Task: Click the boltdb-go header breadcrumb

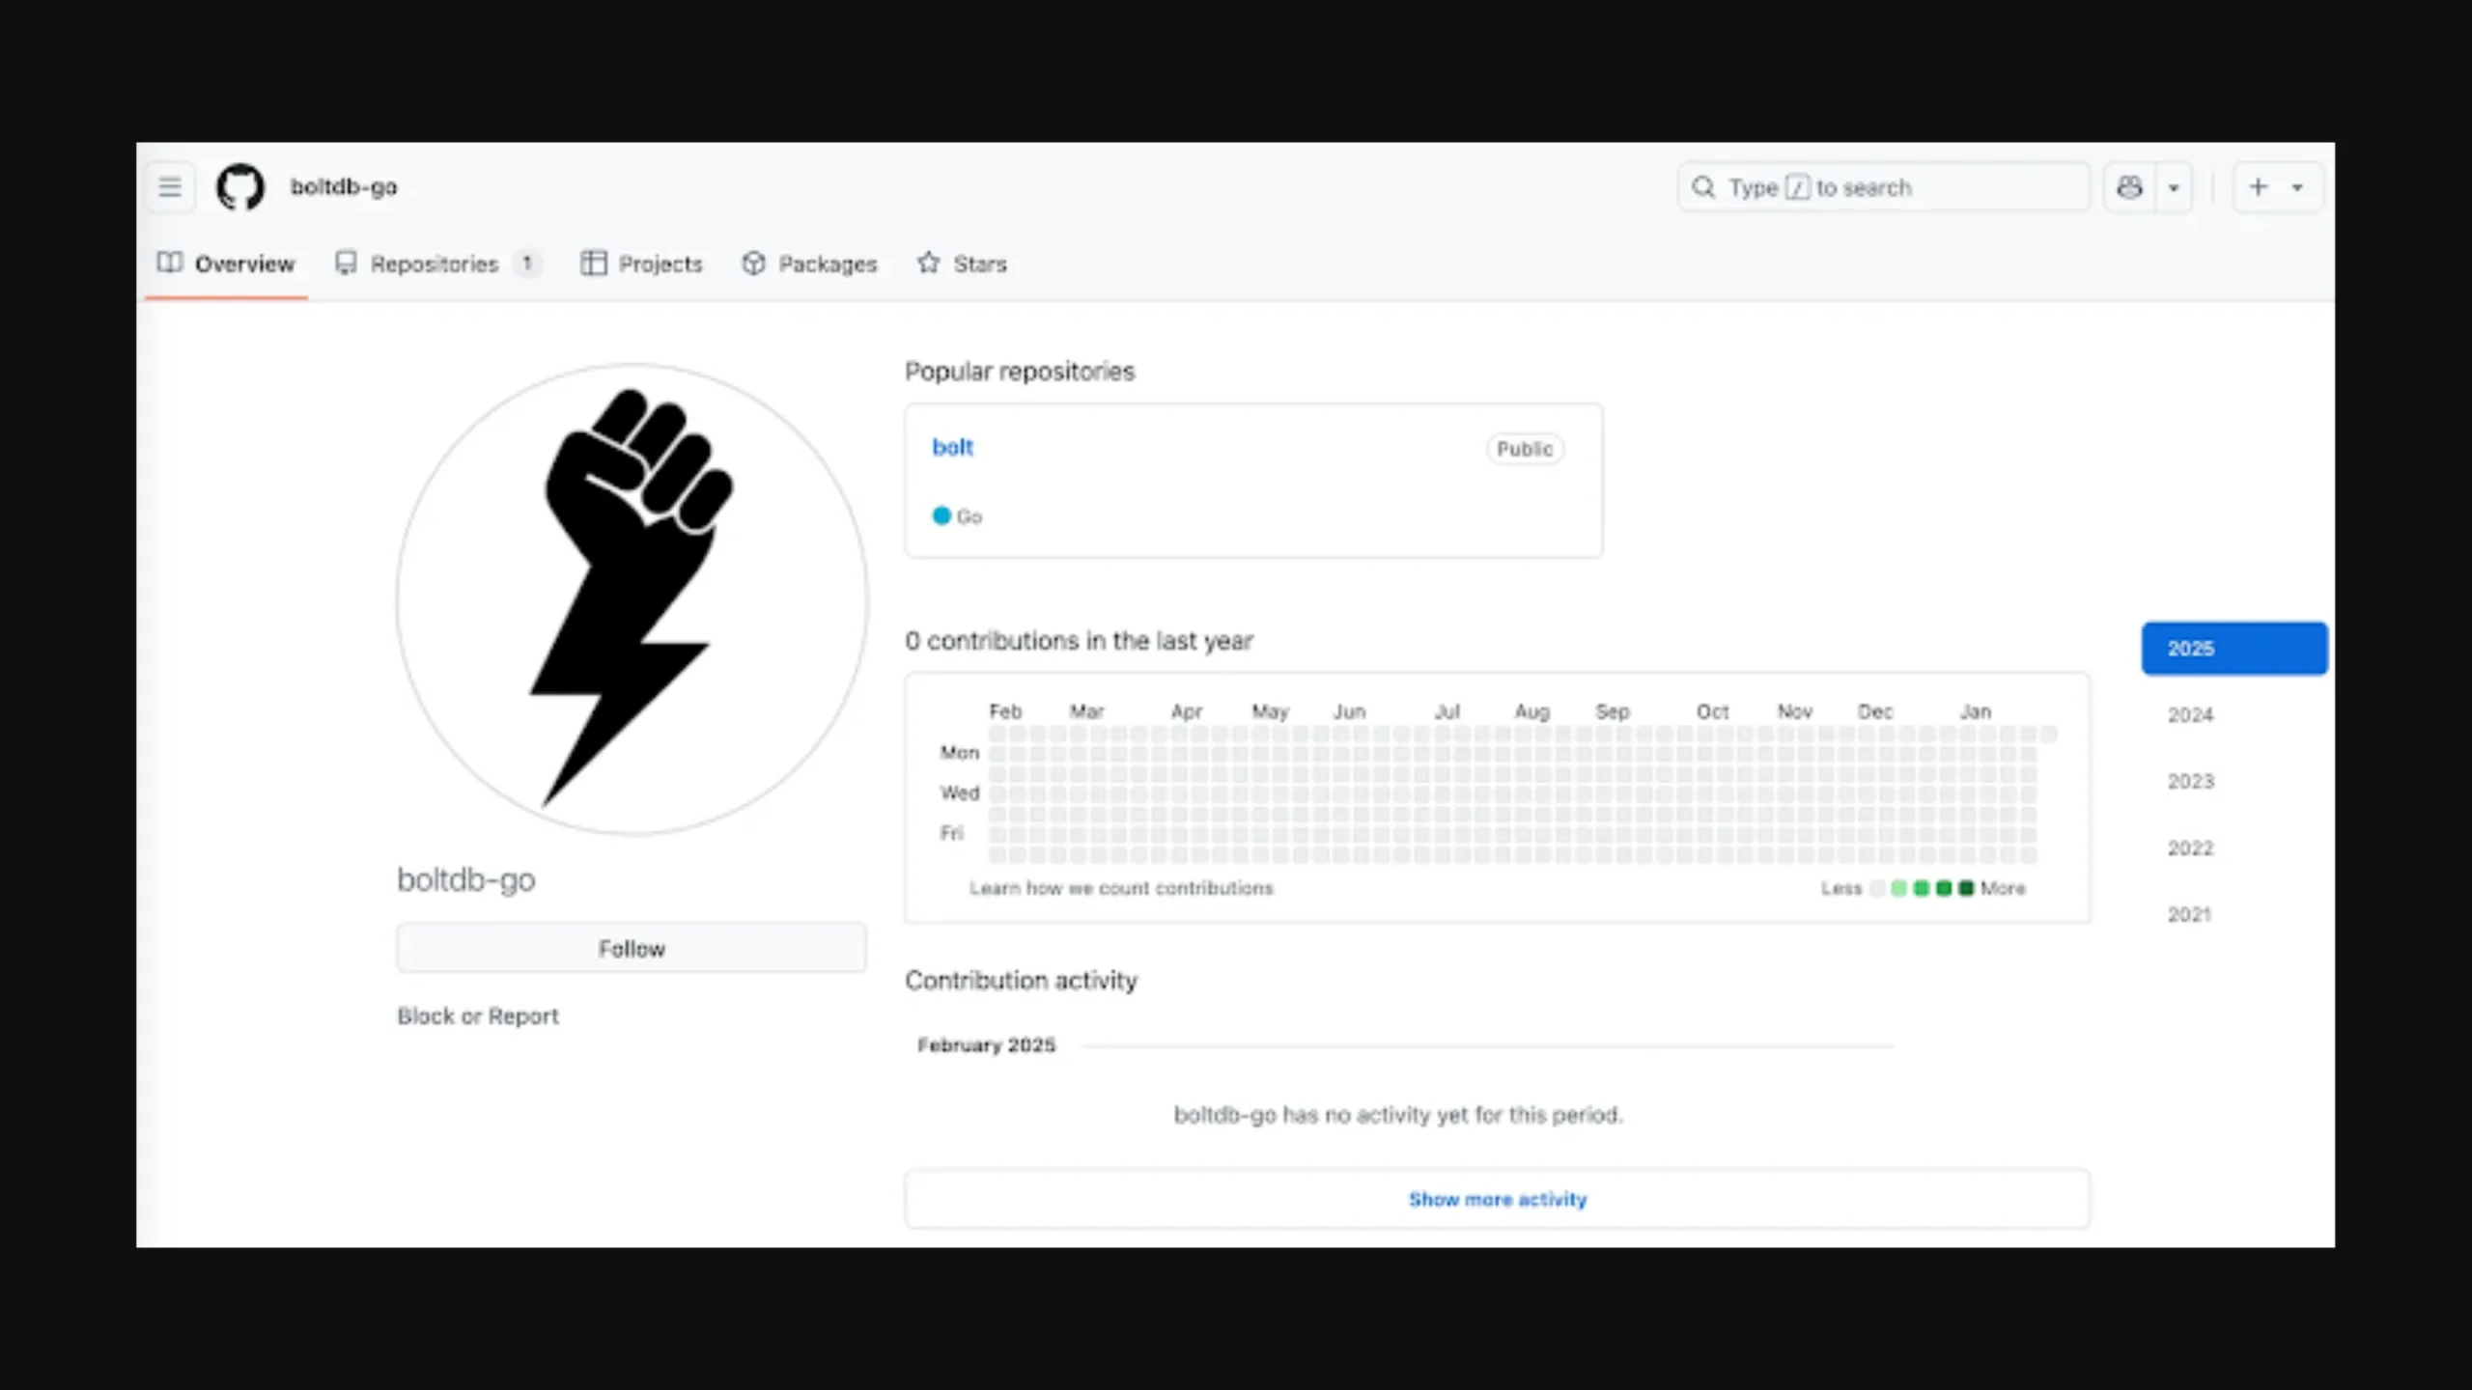Action: pyautogui.click(x=344, y=186)
